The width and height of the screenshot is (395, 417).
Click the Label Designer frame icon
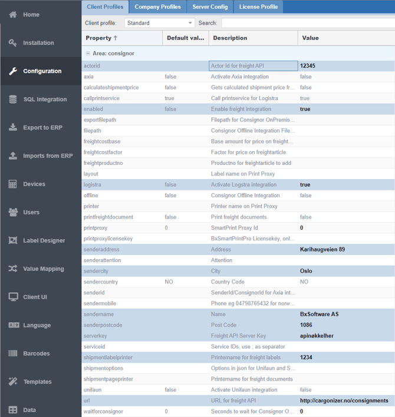pos(13,240)
